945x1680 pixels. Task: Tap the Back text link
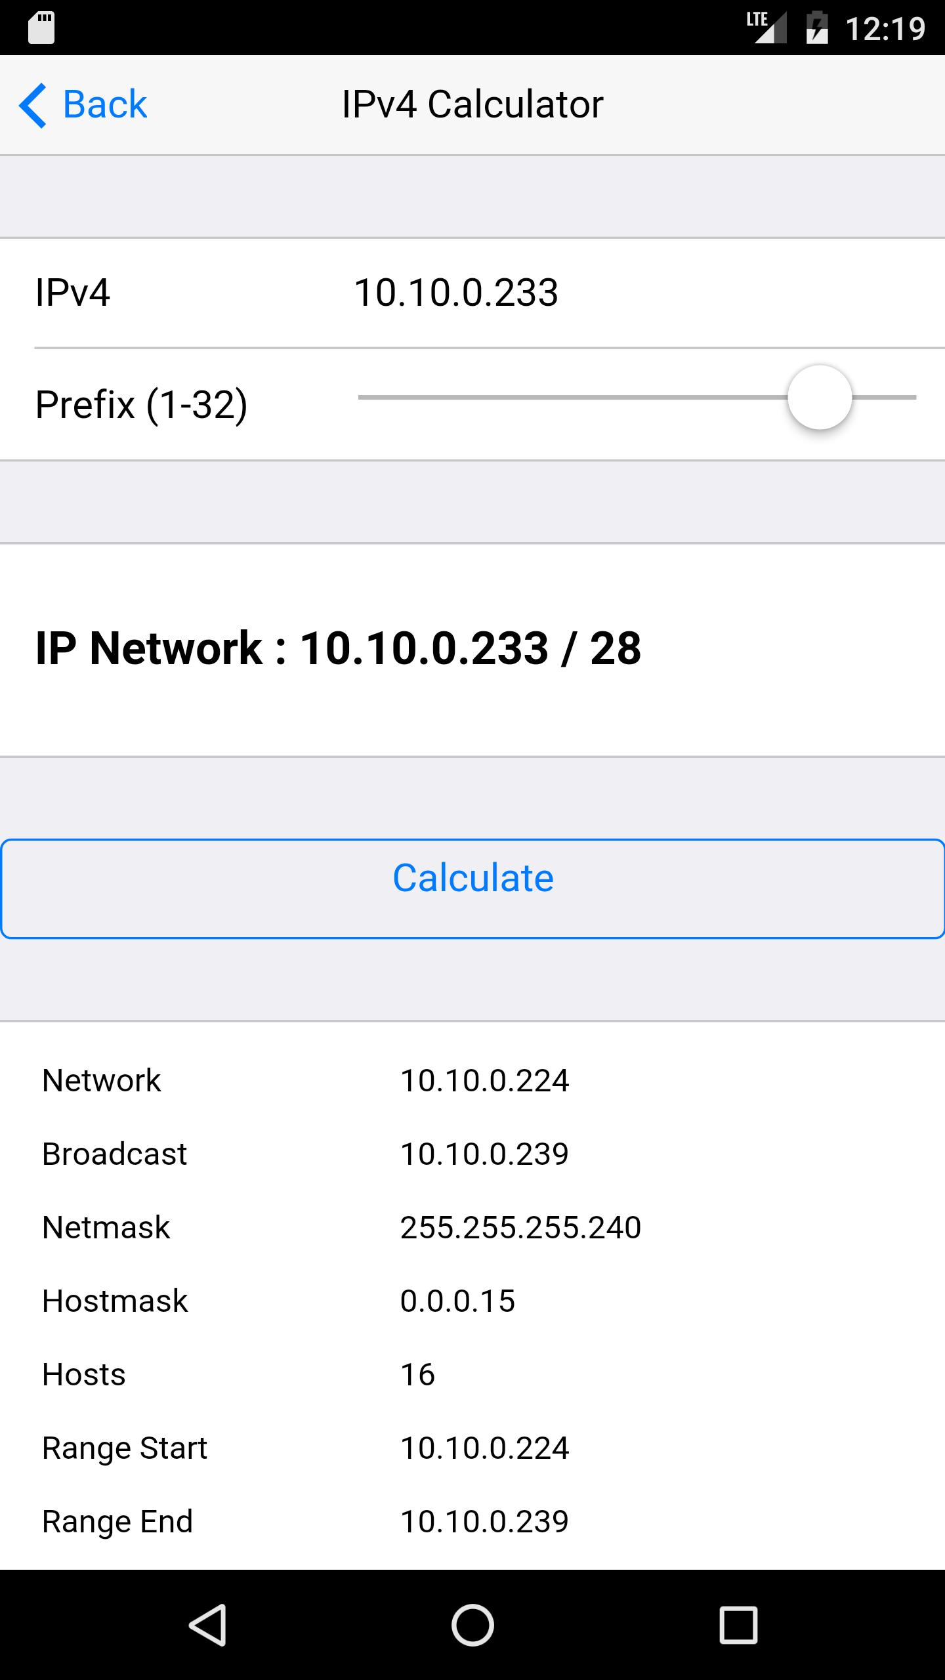point(105,104)
